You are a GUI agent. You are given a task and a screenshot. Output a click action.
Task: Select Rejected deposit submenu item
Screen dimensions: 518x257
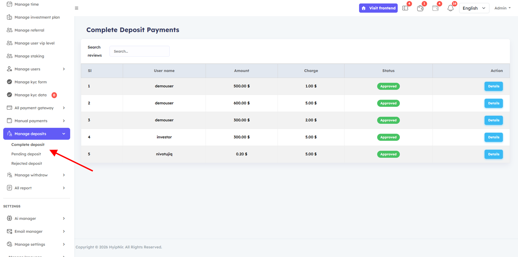coord(27,163)
